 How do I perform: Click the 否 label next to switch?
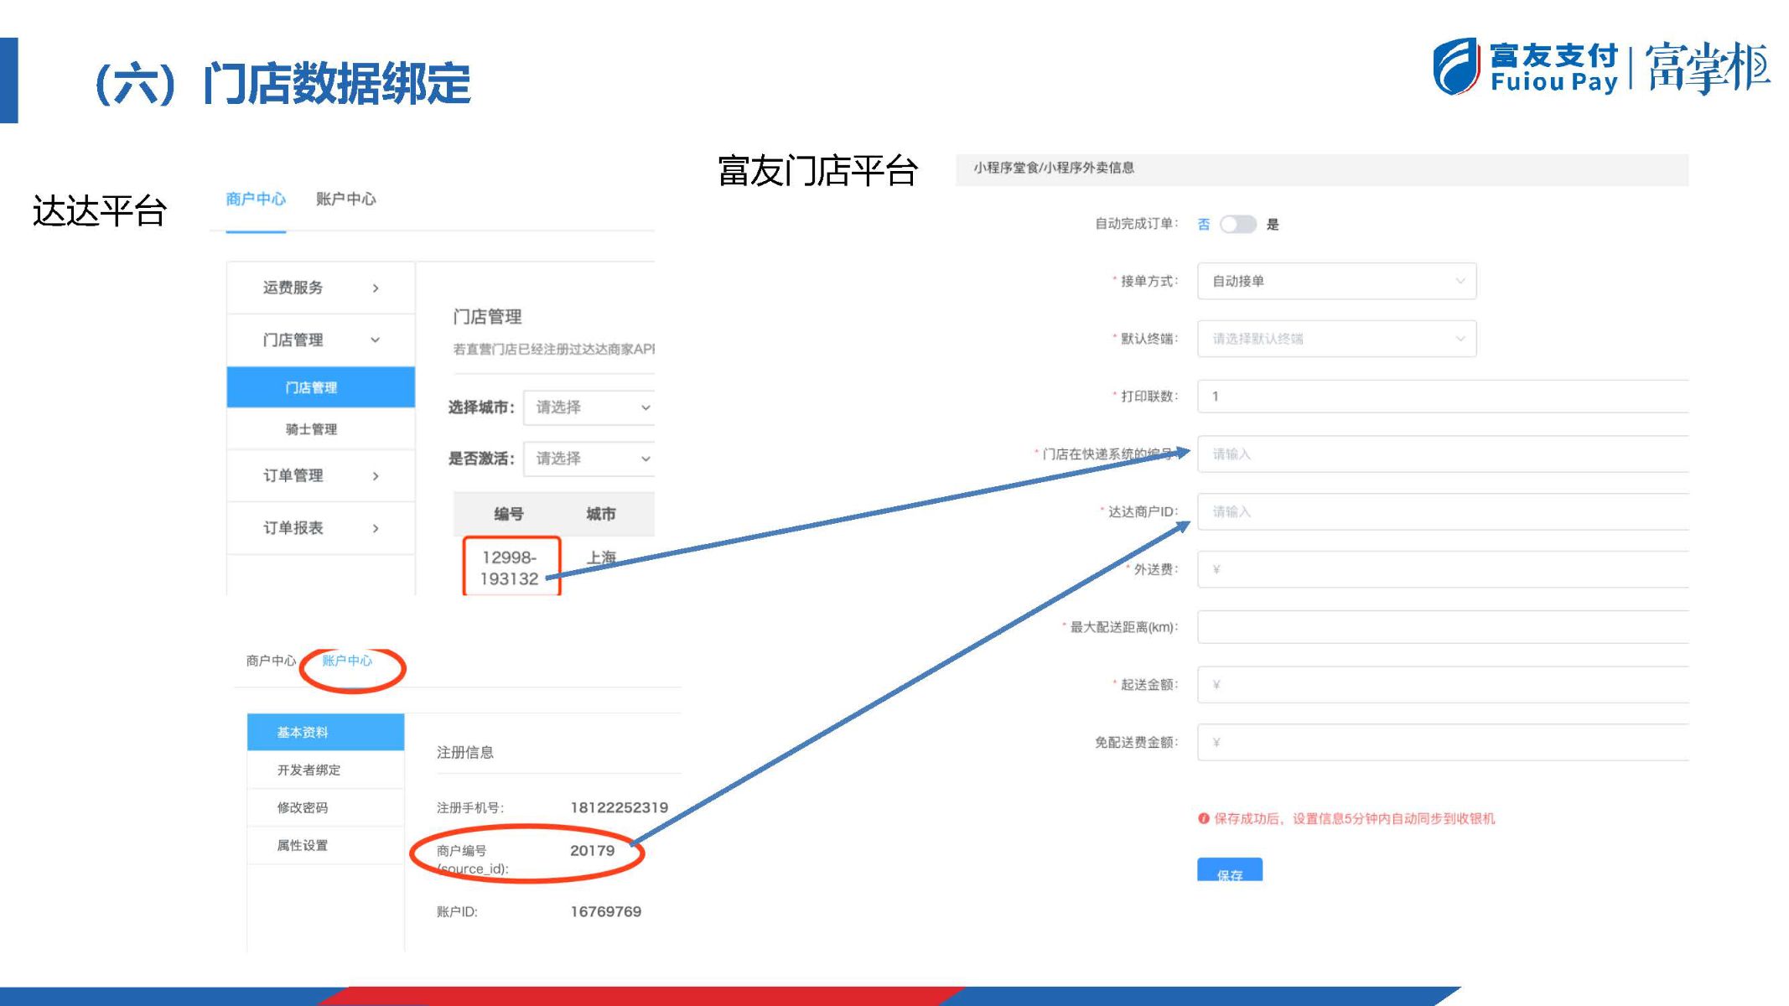[1204, 225]
